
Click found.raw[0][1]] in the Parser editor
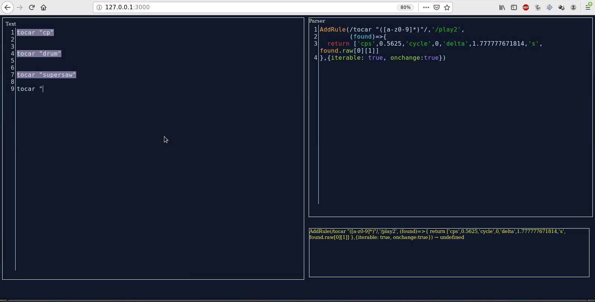coord(350,51)
